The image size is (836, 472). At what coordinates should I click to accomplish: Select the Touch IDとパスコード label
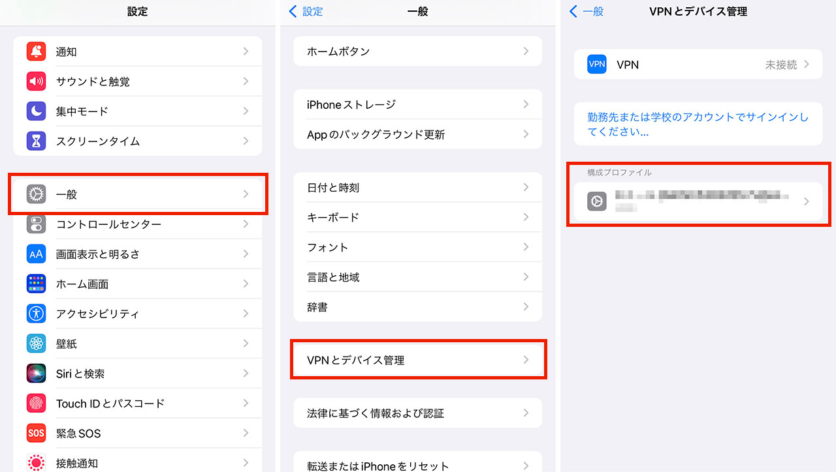pyautogui.click(x=110, y=404)
